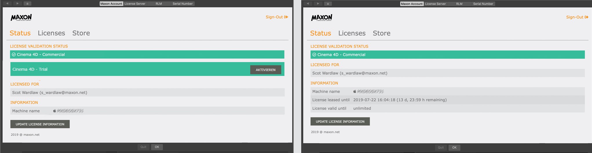Sign out using the left window's Sign-Out link
The height and width of the screenshot is (153, 592).
pyautogui.click(x=277, y=17)
